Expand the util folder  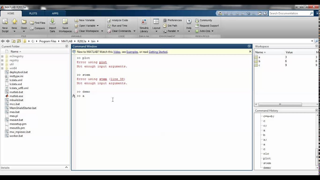2,64
